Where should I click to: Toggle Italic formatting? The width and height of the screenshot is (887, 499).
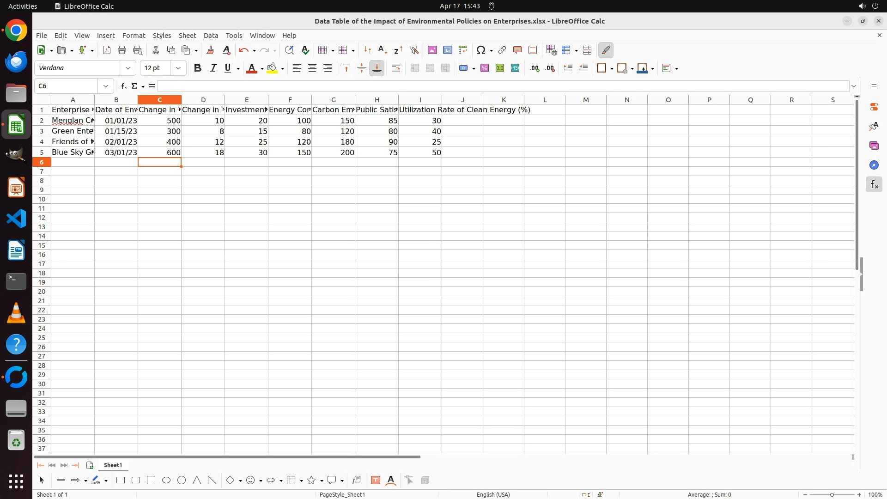coord(213,68)
